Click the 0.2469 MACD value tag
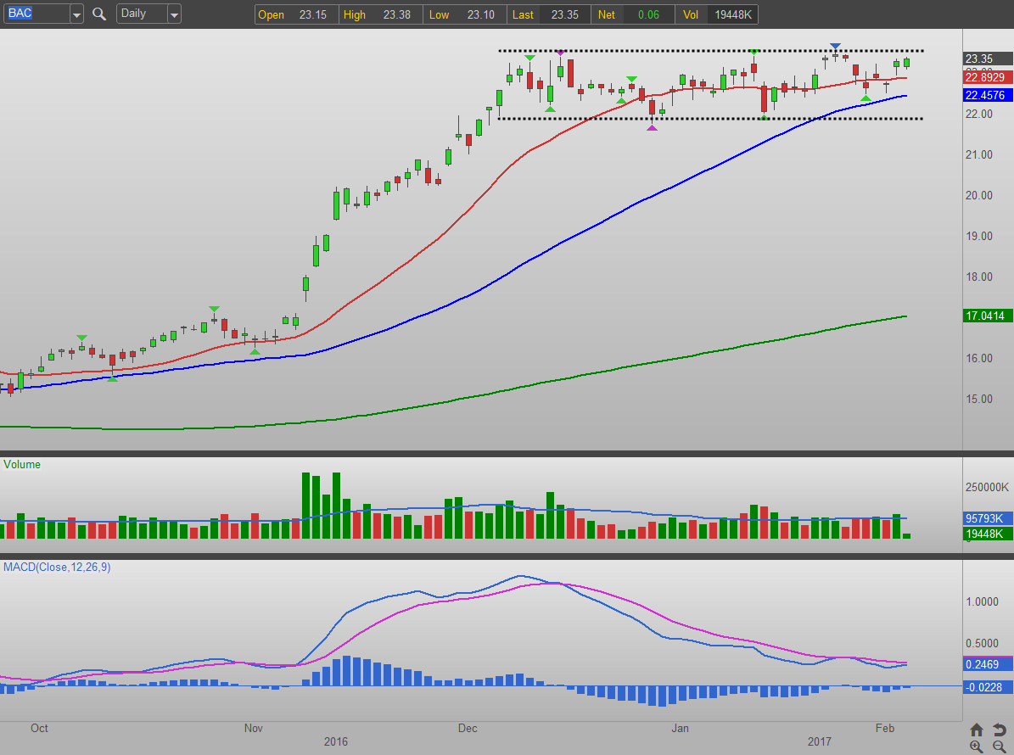The width and height of the screenshot is (1014, 755). [x=988, y=667]
